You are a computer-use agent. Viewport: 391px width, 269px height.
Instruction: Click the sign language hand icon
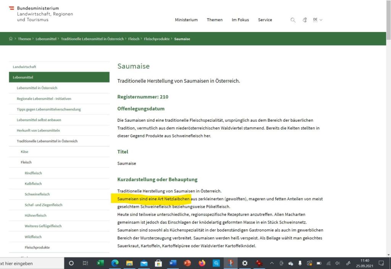[x=305, y=20]
